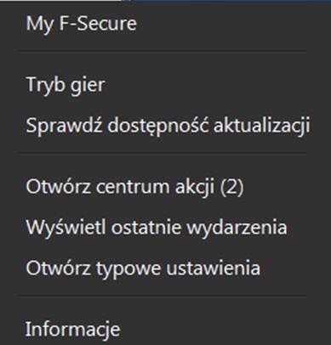Select Otwórz typowe ustawienia
Image resolution: width=331 pixels, height=345 pixels.
pyautogui.click(x=143, y=268)
